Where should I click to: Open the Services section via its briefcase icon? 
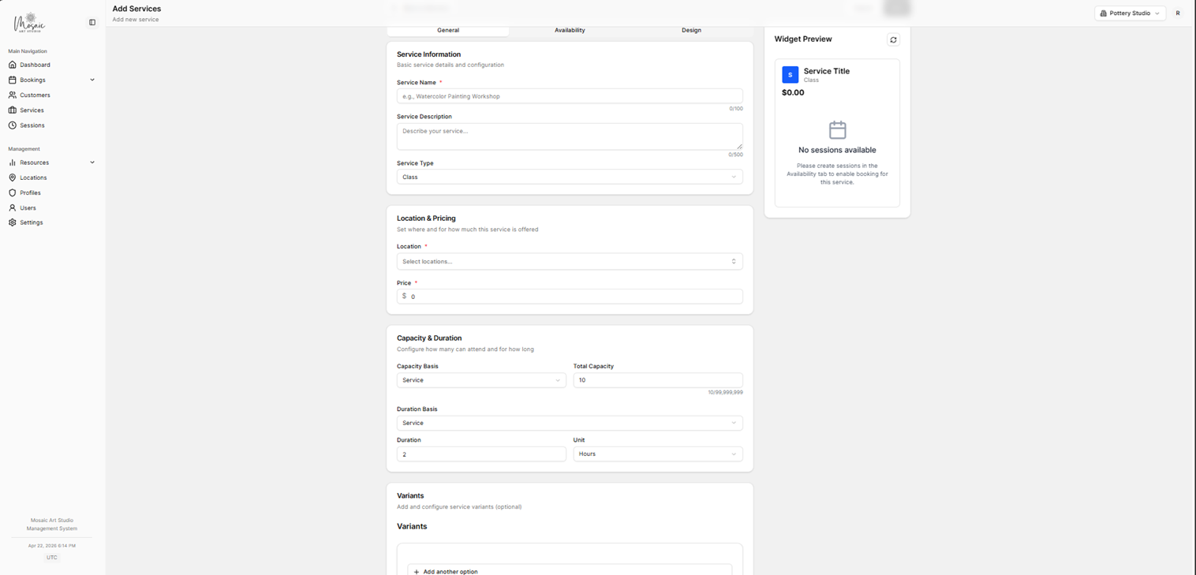click(31, 110)
